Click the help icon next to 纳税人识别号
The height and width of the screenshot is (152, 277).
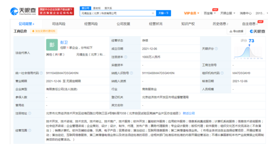131,73
